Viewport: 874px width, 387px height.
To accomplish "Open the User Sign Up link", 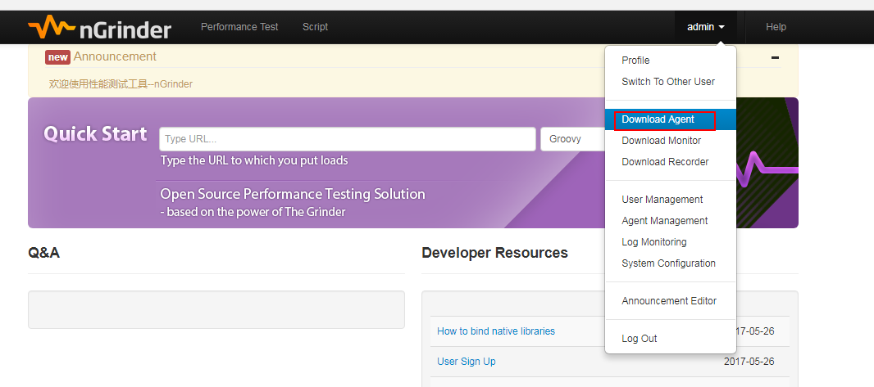I will pos(466,362).
